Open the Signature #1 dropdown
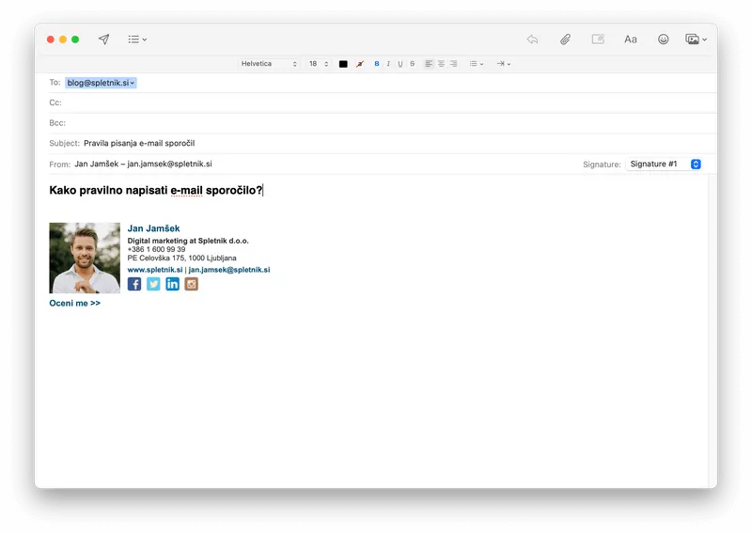The width and height of the screenshot is (752, 534). coord(665,165)
